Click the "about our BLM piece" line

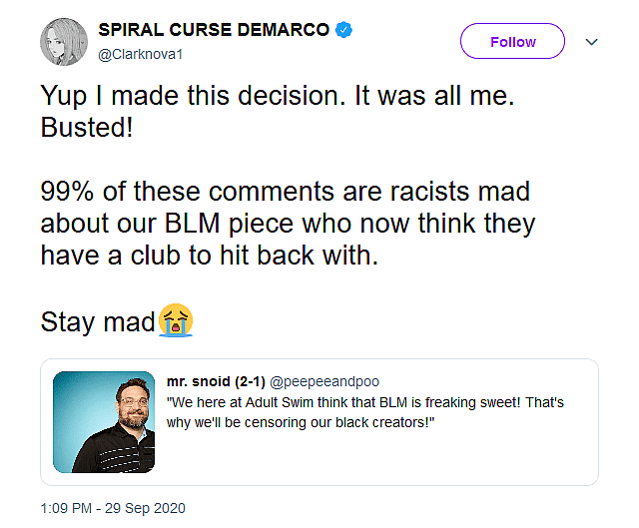[288, 223]
